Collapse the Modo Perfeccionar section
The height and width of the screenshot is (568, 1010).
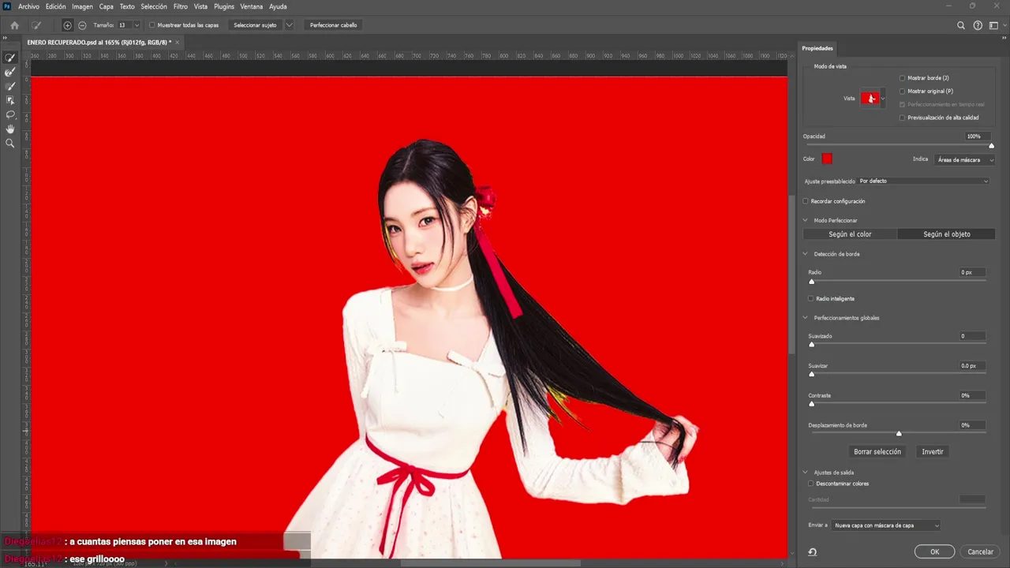(x=806, y=221)
